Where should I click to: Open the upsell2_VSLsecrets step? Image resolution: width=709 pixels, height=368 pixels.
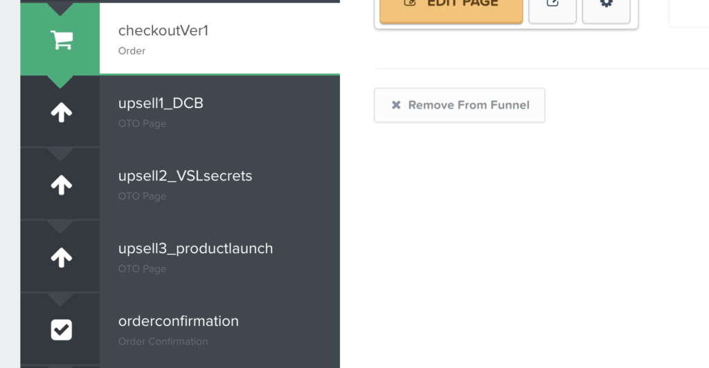pos(180,184)
